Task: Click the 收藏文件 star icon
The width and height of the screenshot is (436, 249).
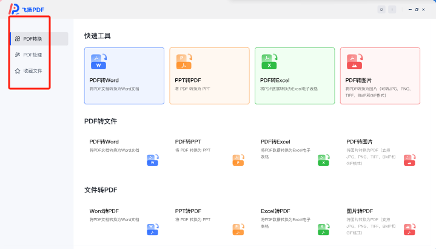Action: (18, 71)
